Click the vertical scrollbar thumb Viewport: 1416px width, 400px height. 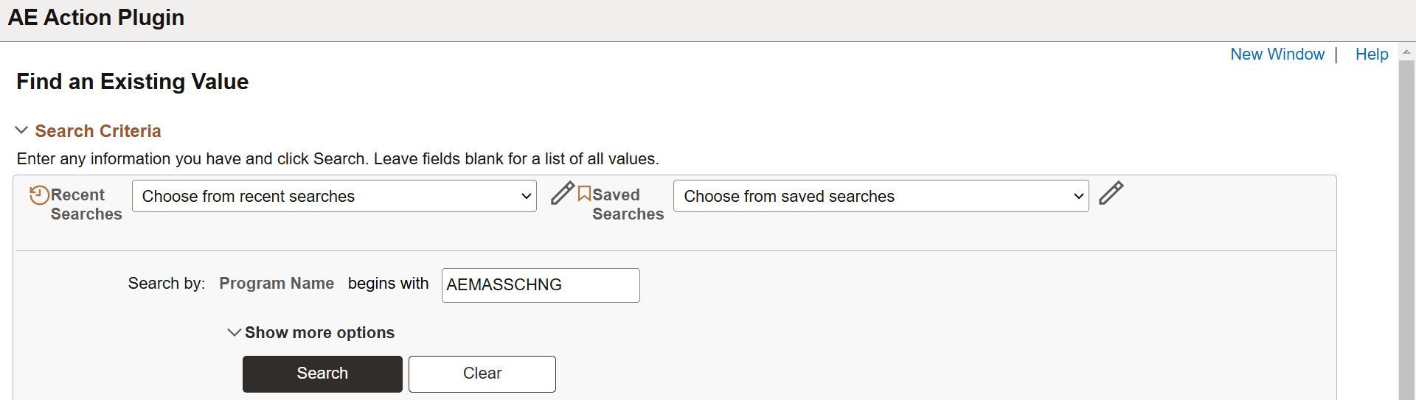tap(1406, 230)
